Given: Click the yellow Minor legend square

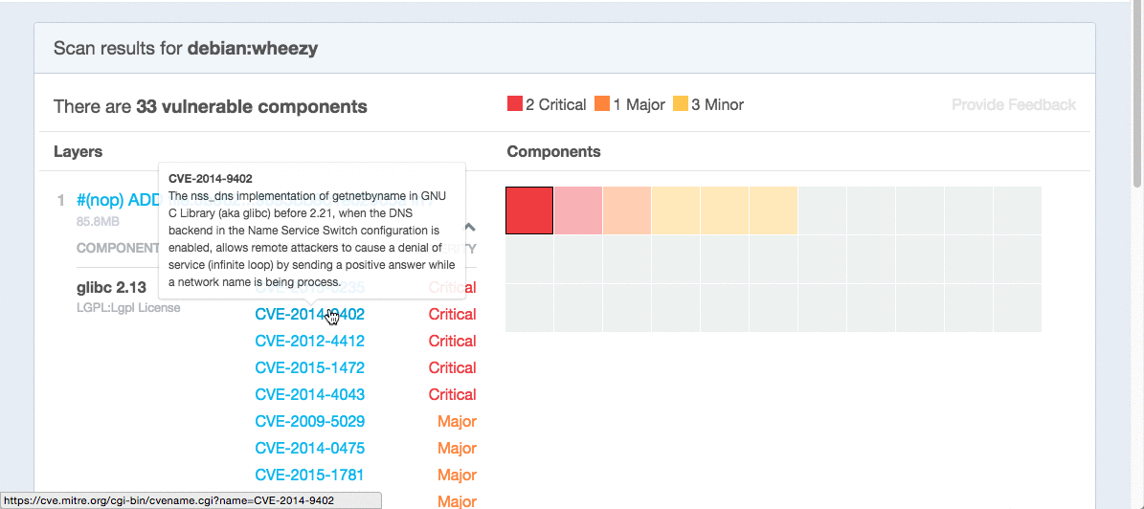Looking at the screenshot, I should [x=681, y=104].
